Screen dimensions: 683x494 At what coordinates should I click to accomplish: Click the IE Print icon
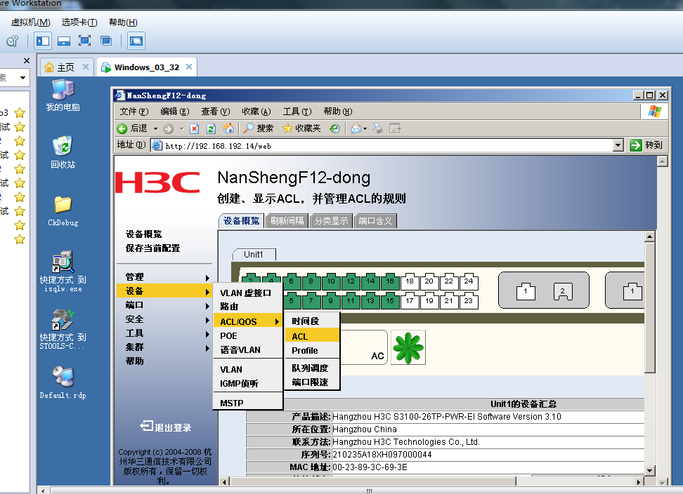[377, 128]
